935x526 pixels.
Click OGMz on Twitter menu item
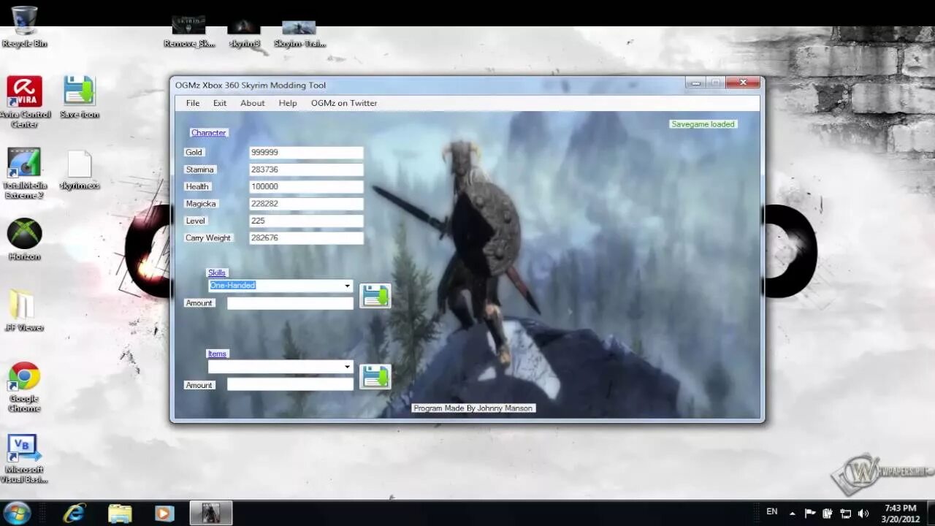(344, 103)
